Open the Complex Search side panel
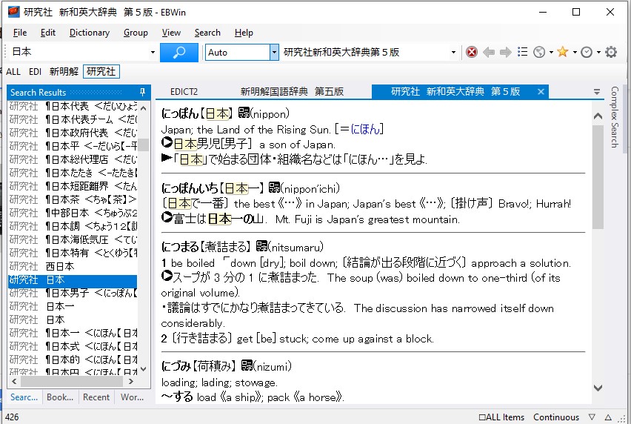The width and height of the screenshot is (631, 424). 614,117
